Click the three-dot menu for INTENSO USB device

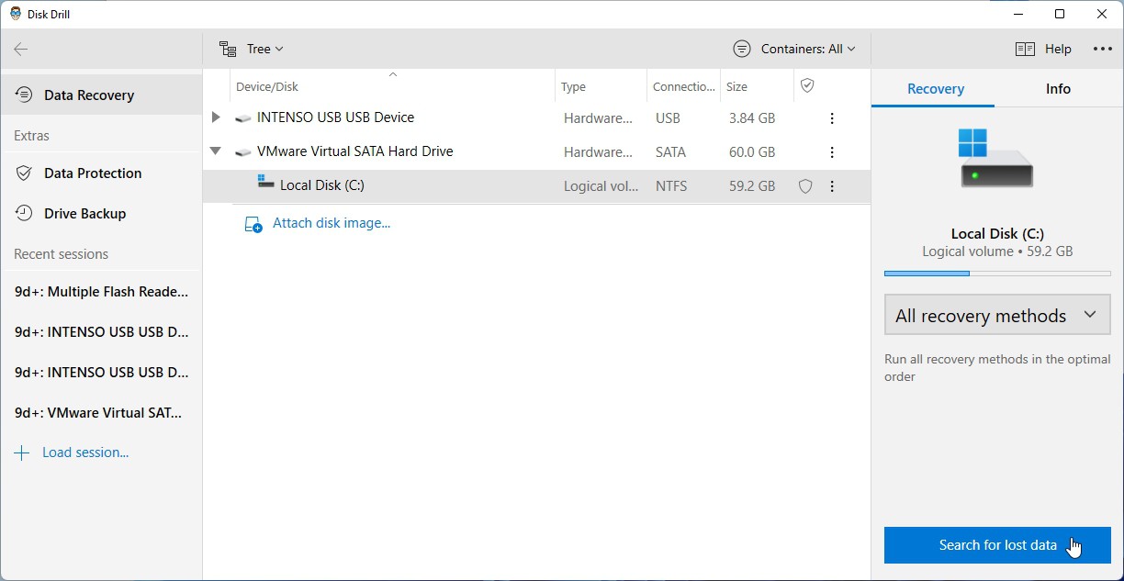tap(832, 118)
